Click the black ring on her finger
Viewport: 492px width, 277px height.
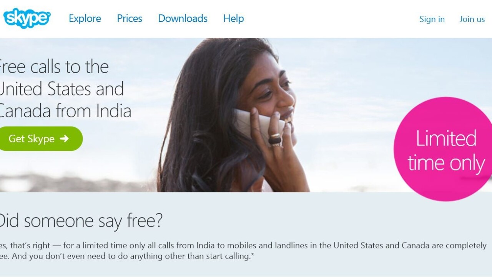[275, 140]
